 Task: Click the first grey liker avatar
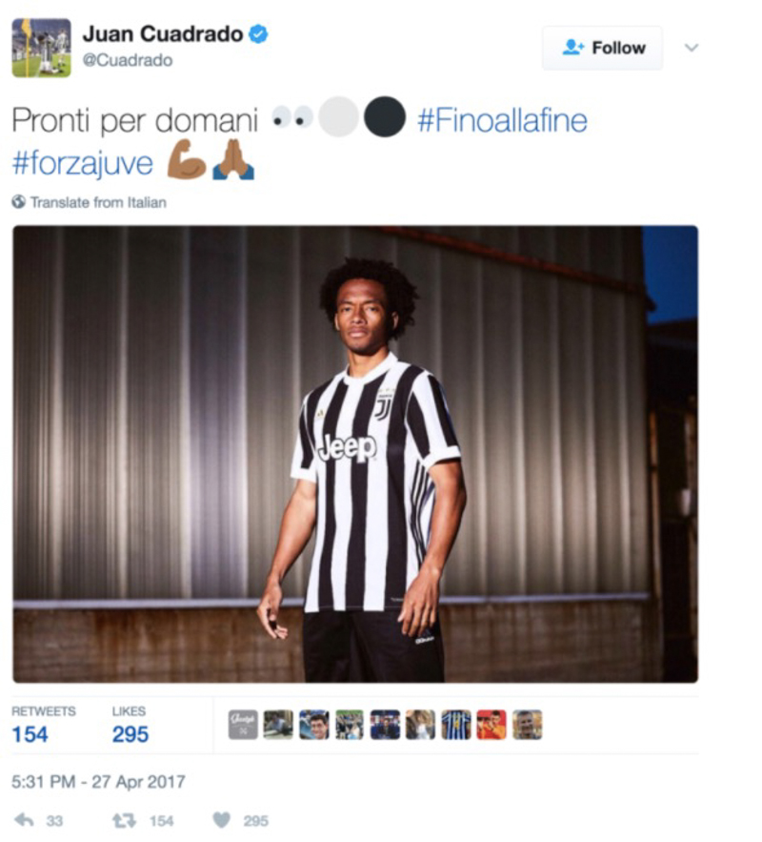point(243,725)
